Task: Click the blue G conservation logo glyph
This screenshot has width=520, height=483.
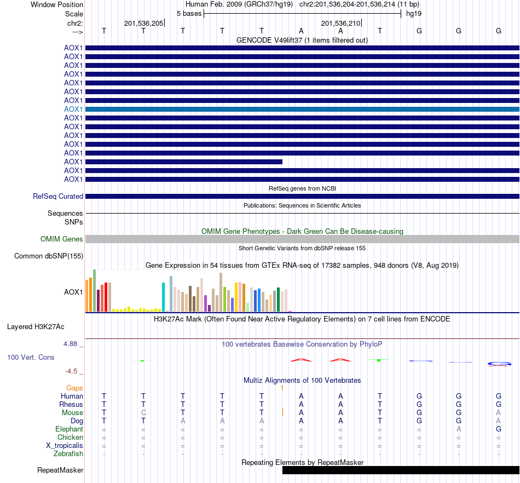Action: (x=499, y=364)
